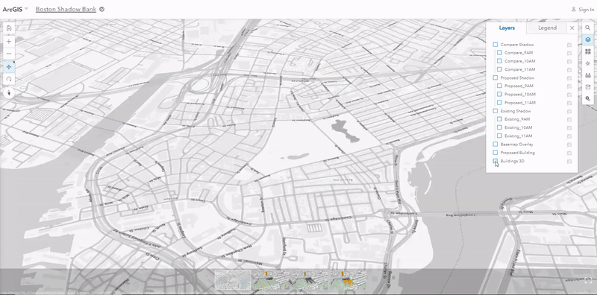Open the search tool in right toolbar
This screenshot has height=295, width=597.
588,28
